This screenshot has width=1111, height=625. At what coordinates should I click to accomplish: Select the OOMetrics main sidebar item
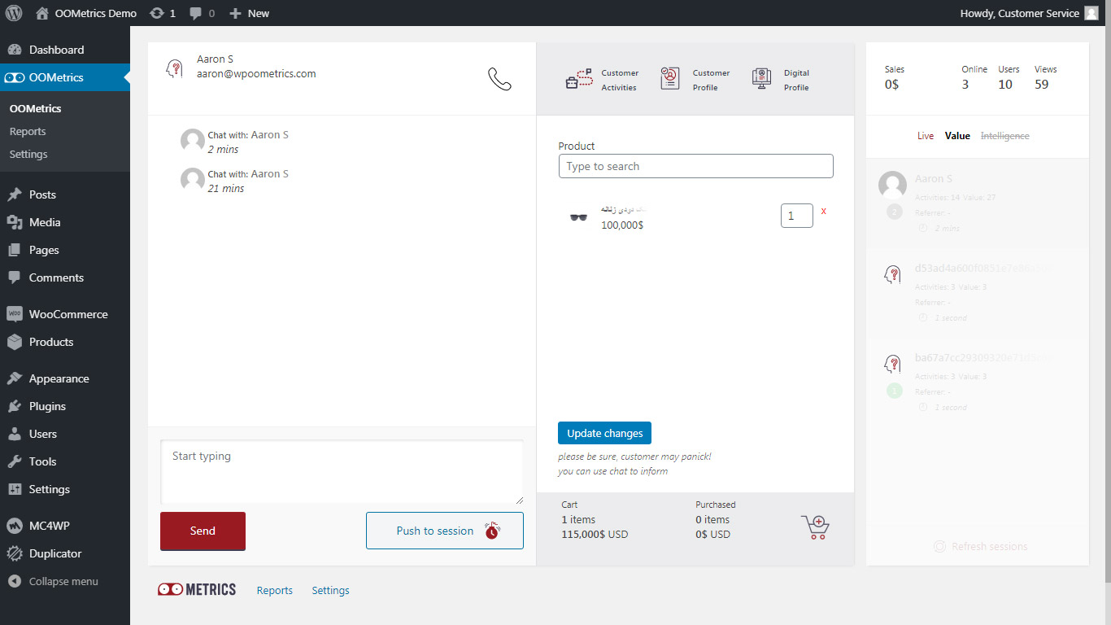(x=65, y=77)
